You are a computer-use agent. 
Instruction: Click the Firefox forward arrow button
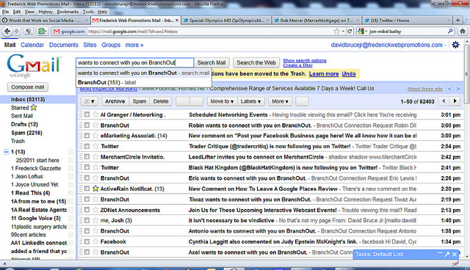click(x=16, y=31)
